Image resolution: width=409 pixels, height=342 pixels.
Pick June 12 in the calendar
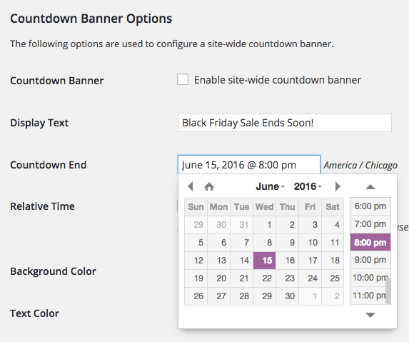(196, 261)
